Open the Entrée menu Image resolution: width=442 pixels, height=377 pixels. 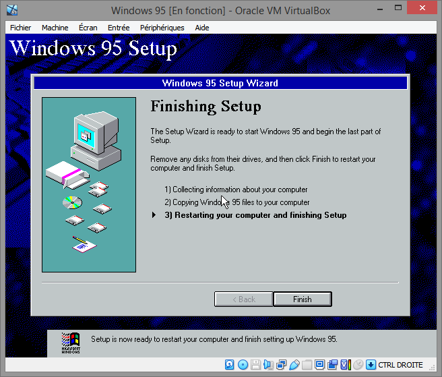coord(119,28)
